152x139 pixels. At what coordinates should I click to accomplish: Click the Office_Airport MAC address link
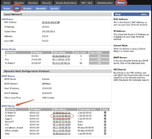pyautogui.click(x=62, y=131)
